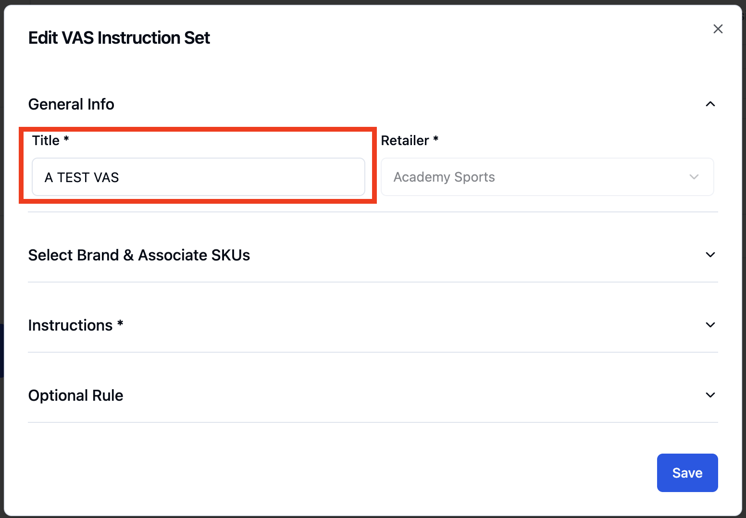Expand the chevron next to Optional Rule
This screenshot has height=518, width=746.
point(710,395)
